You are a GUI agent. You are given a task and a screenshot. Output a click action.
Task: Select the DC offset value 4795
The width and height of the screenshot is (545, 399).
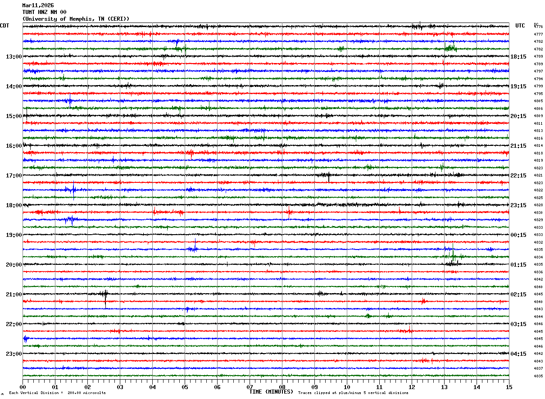tap(538, 94)
